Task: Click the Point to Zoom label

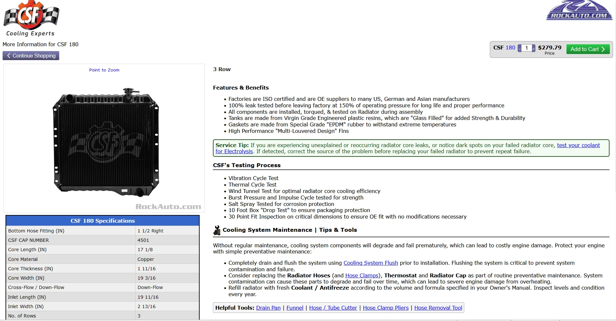Action: [x=104, y=70]
